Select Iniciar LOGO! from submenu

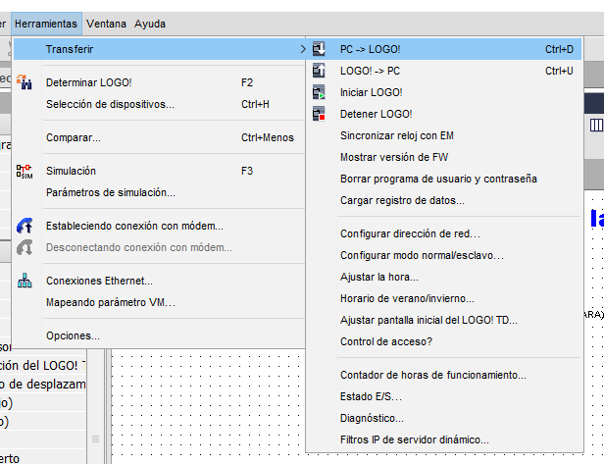point(444,92)
